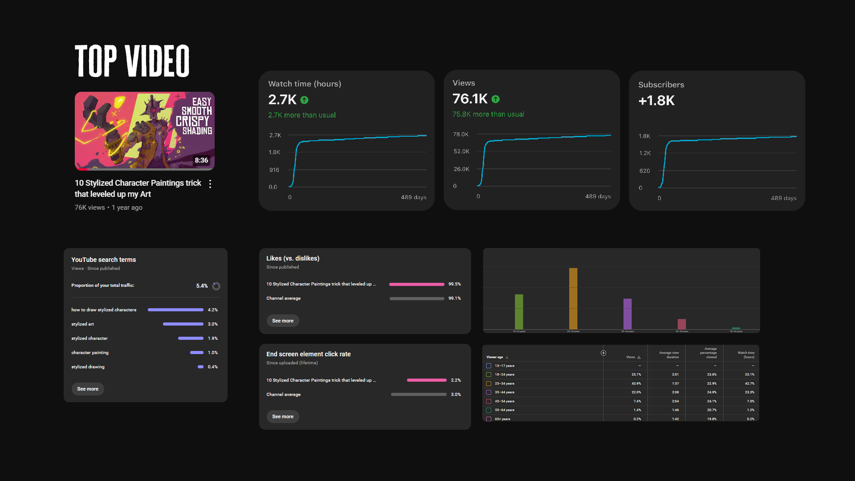This screenshot has width=855, height=481.
Task: Click the warning triangle next to Views header
Action: click(639, 358)
